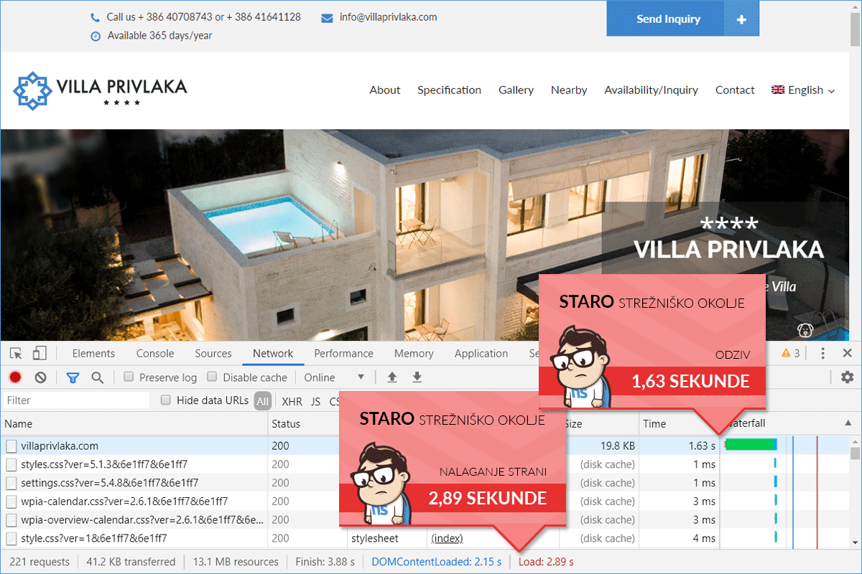862x574 pixels.
Task: Stop recording with the red record button
Action: (15, 377)
